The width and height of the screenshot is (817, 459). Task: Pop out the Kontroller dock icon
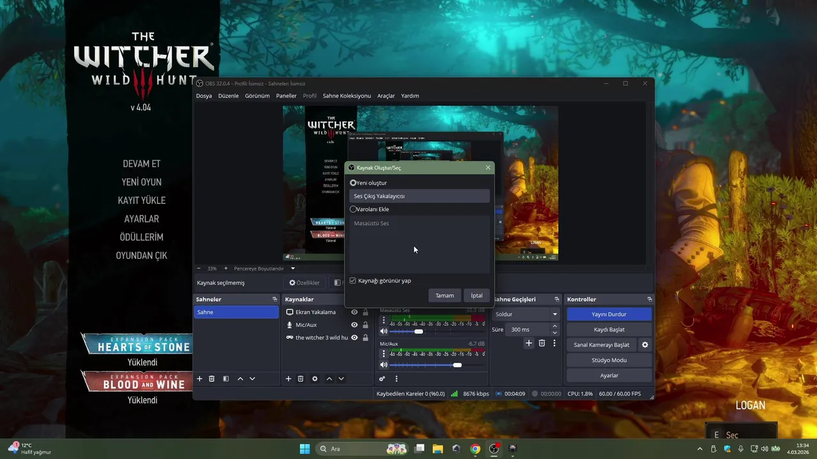coord(649,299)
